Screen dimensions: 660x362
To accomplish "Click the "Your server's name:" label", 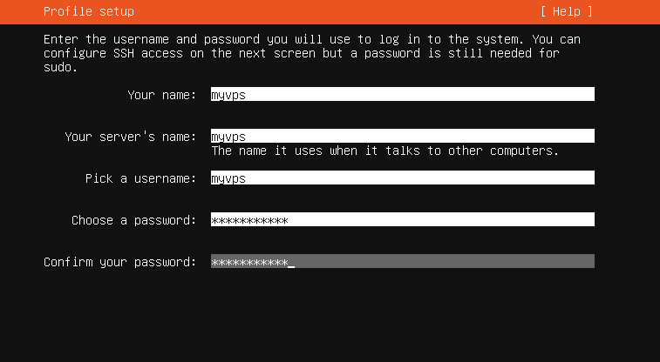I will pyautogui.click(x=131, y=137).
